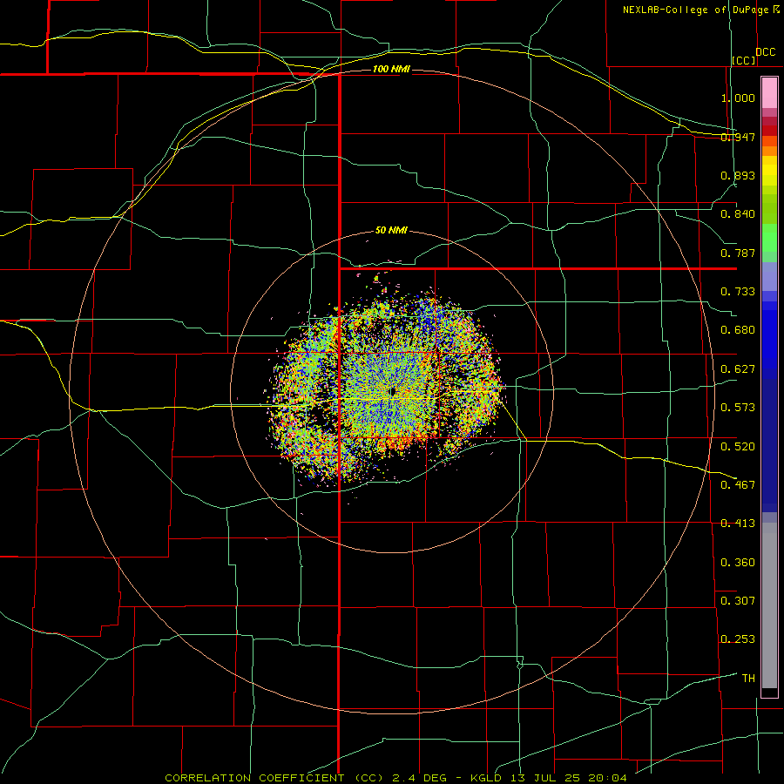
Task: Click the 0.520 scale value
Action: (738, 447)
